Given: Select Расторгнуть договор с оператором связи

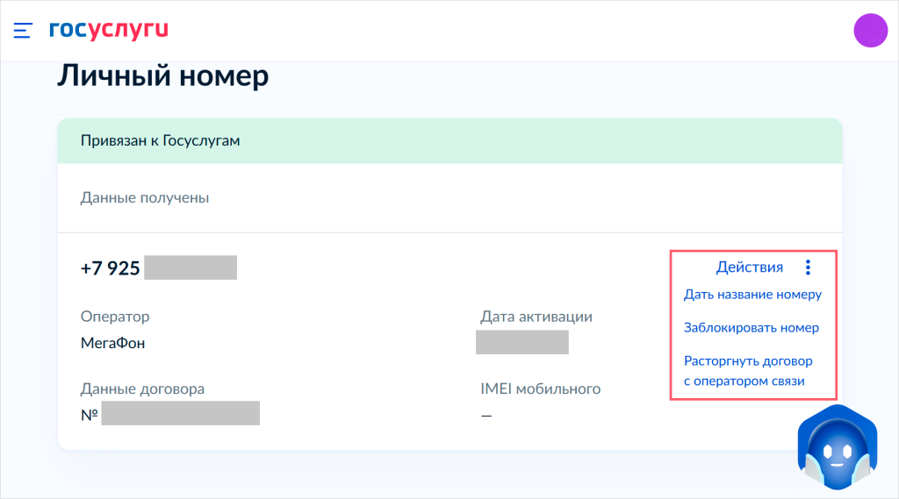Looking at the screenshot, I should (x=748, y=371).
